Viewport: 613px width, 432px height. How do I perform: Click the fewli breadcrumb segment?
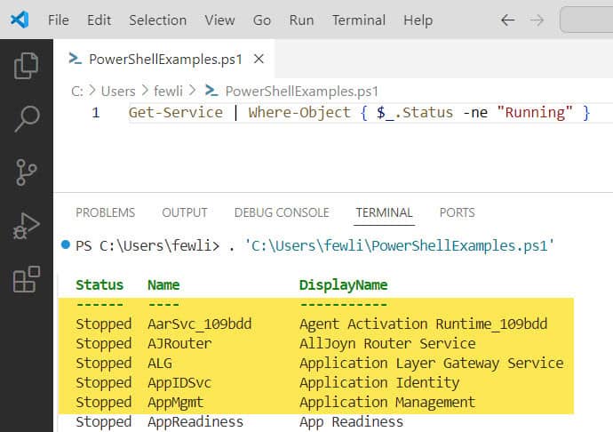coord(168,92)
